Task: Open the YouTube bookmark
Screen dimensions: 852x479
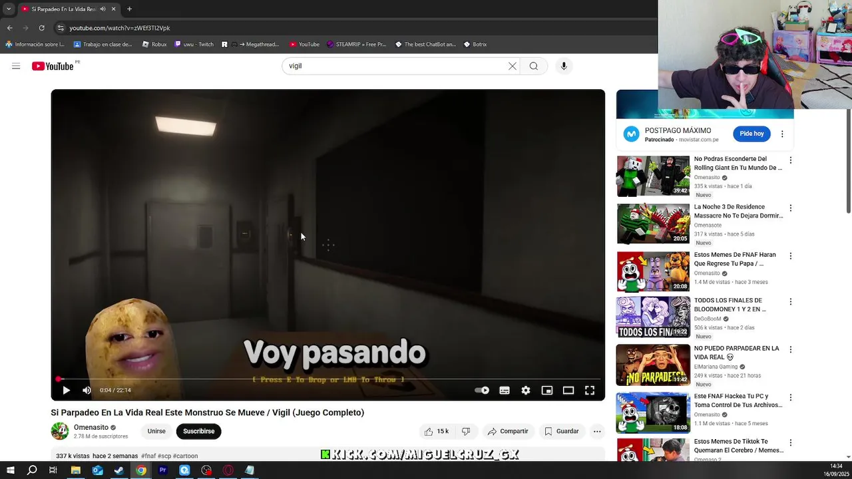Action: 304,45
